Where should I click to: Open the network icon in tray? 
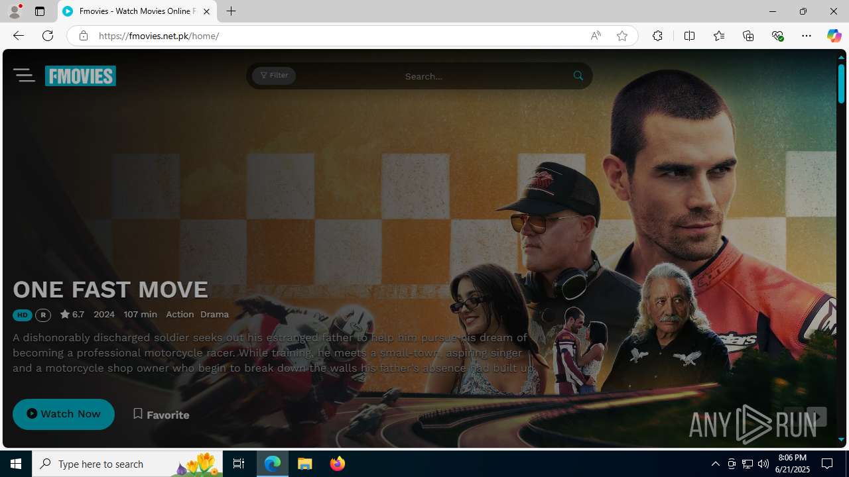click(748, 464)
